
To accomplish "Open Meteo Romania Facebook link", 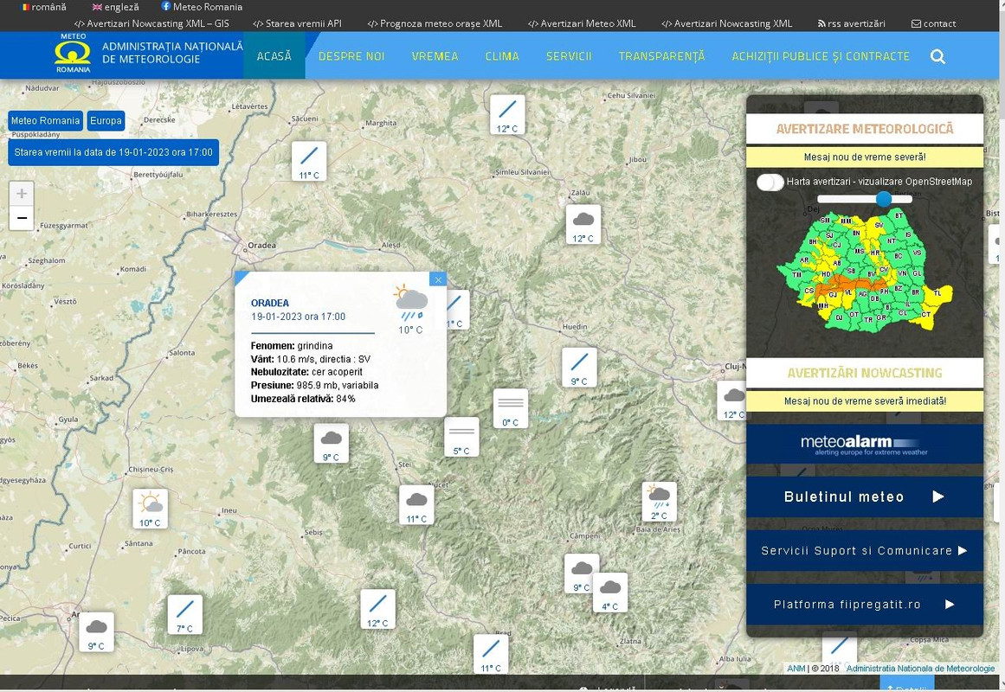I will coord(202,7).
